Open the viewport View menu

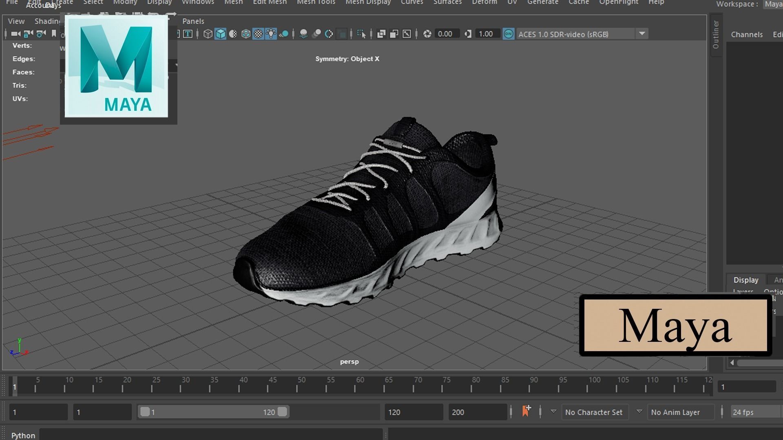click(16, 21)
